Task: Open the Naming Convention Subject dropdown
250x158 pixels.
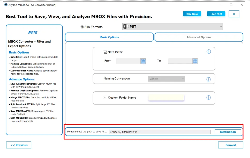Action: [x=166, y=79]
